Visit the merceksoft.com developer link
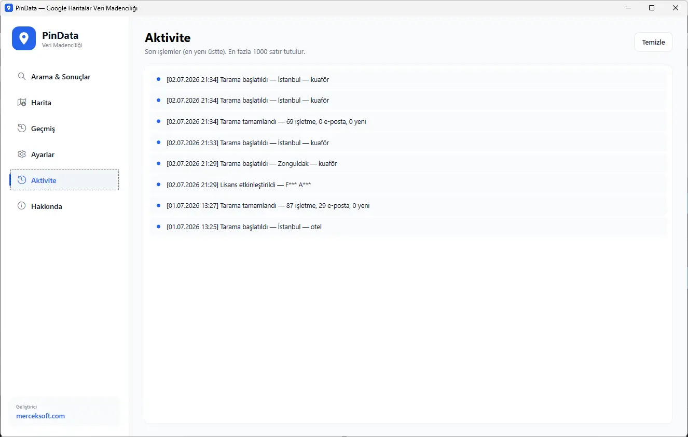The height and width of the screenshot is (437, 688). point(40,416)
